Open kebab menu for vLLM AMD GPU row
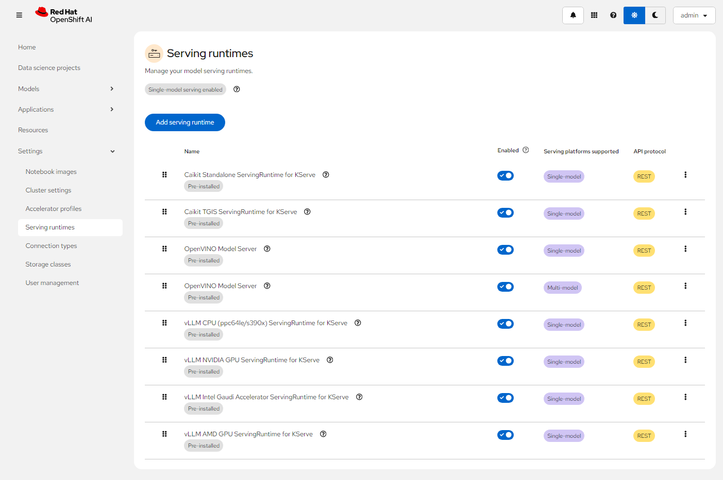Screen dimensions: 723x480 pyautogui.click(x=685, y=434)
